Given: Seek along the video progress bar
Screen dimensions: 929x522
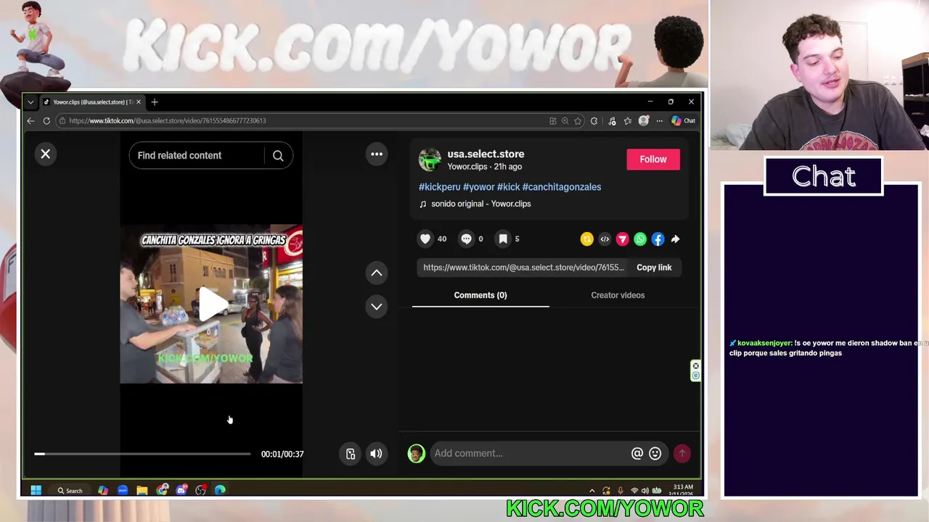Looking at the screenshot, I should (142, 454).
